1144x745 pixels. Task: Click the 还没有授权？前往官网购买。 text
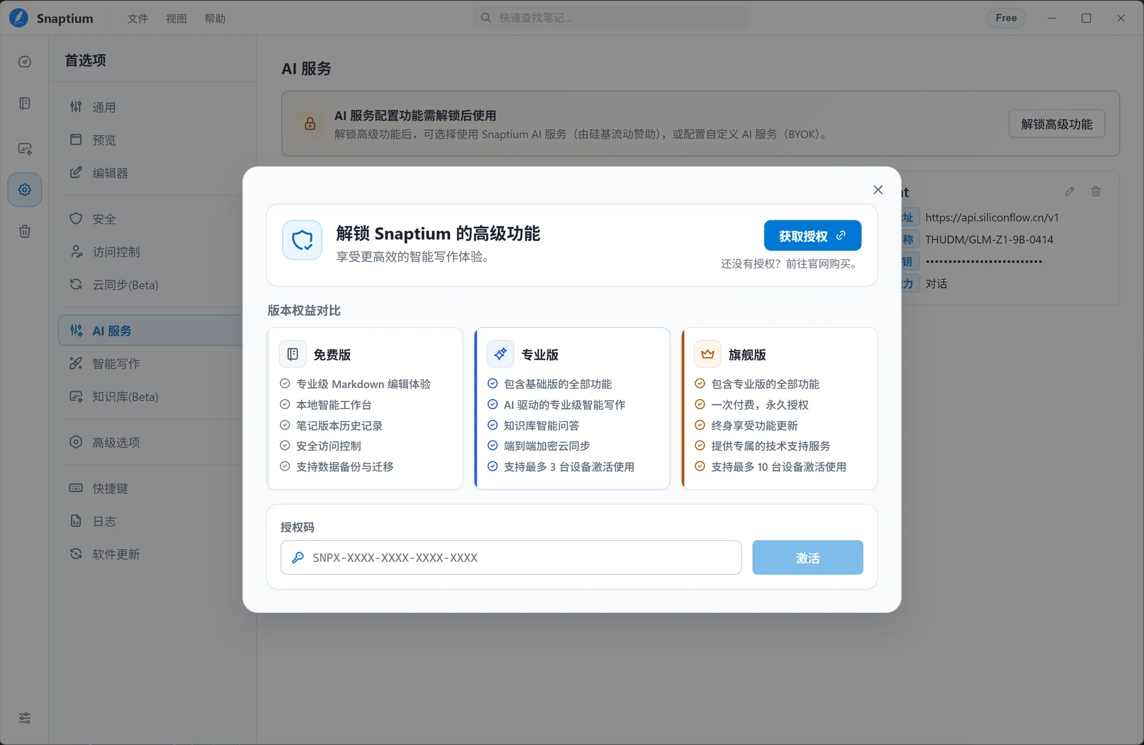pyautogui.click(x=791, y=264)
